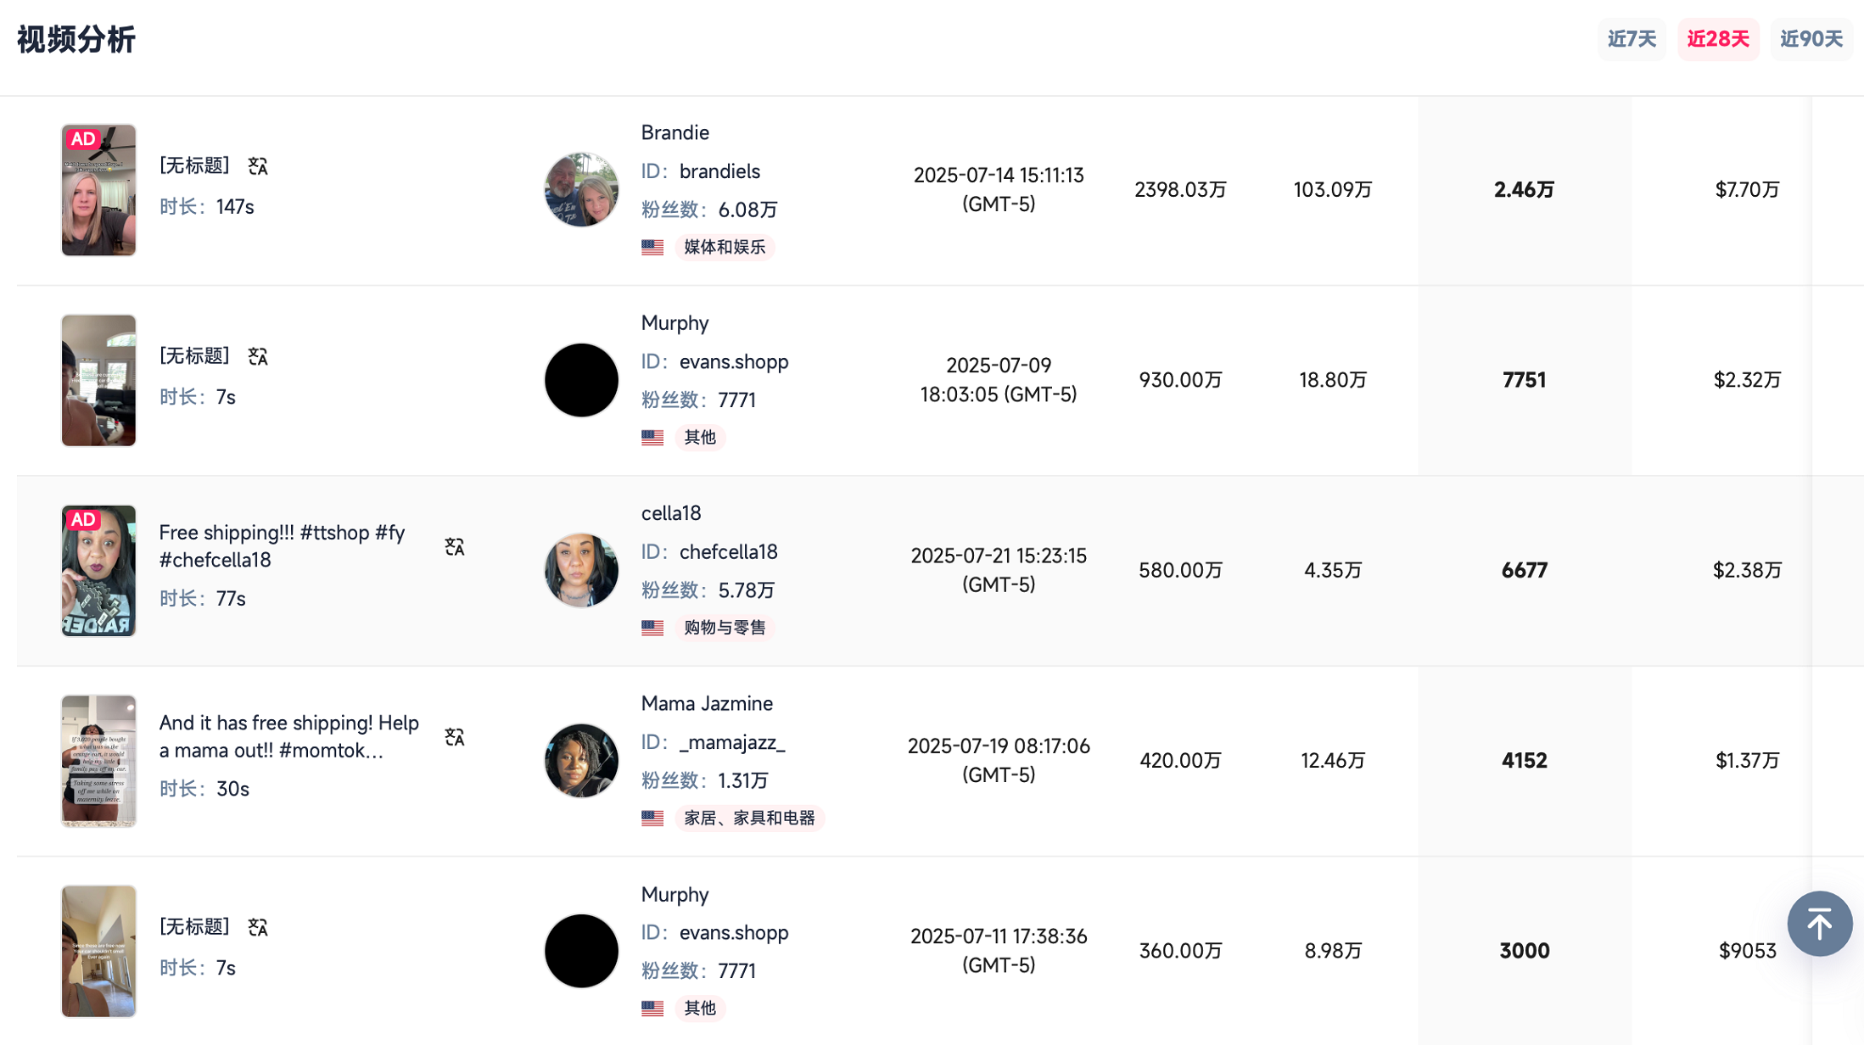Screen dimensions: 1864x1045
Task: Click Brandie's profile avatar
Action: coord(581,190)
